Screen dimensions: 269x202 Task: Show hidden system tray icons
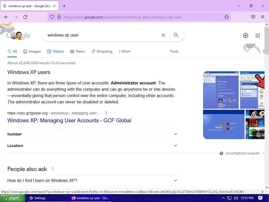click(x=223, y=198)
